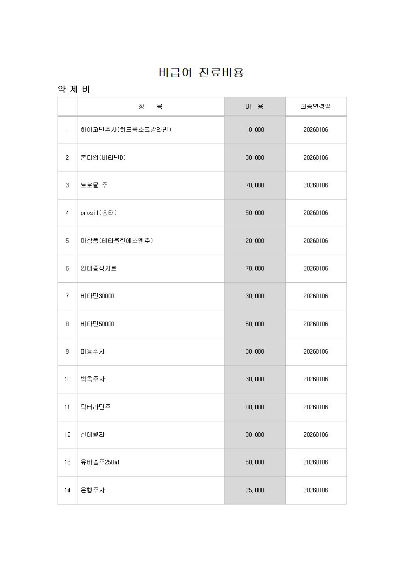Screen dimensions: 402x569
Task: Click the item 하이코민주사(히드록소코발라민)
Action: [126, 130]
